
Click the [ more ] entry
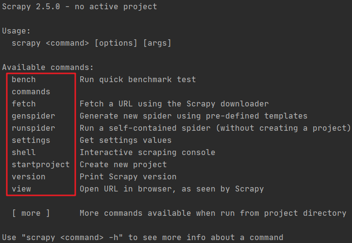coord(31,213)
